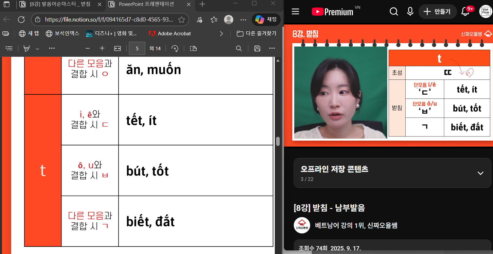This screenshot has width=493, height=254.
Task: Click the PDF page number field
Action: (137, 48)
